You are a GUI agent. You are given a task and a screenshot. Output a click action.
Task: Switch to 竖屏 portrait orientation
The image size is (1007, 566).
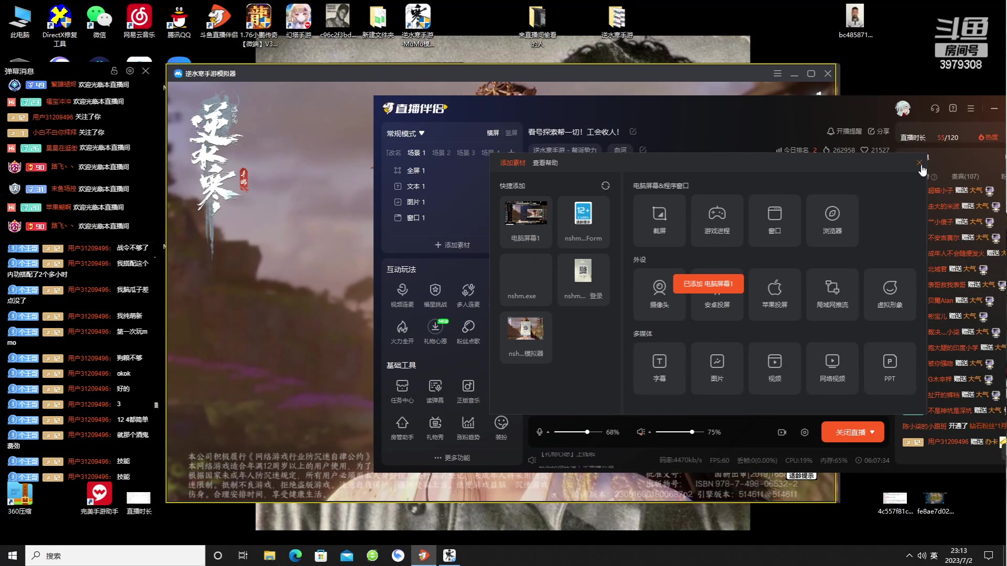point(511,133)
